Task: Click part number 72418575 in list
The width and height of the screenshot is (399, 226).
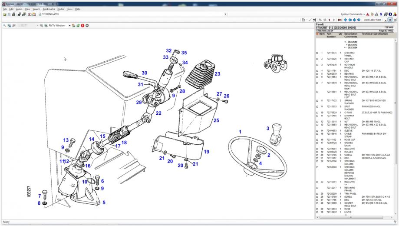Action: [x=332, y=53]
